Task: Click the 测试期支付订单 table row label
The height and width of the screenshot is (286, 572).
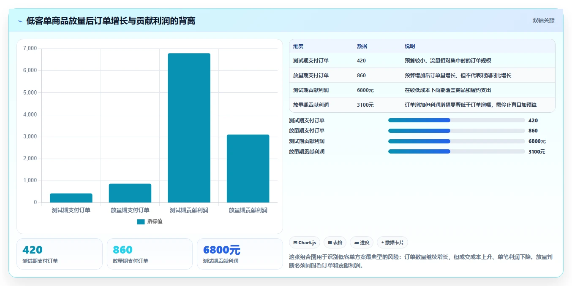Action: coord(311,61)
